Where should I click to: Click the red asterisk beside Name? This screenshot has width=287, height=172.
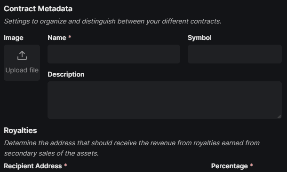click(x=70, y=37)
